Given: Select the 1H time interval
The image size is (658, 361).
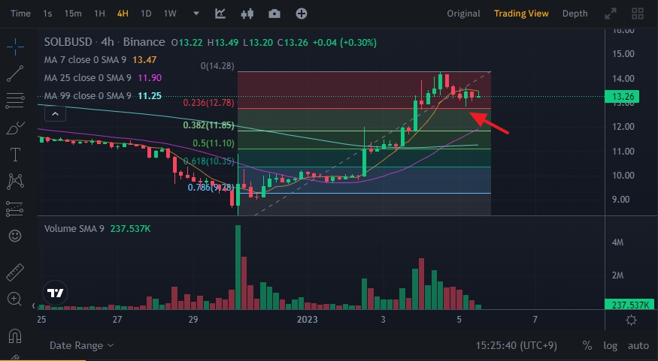Looking at the screenshot, I should pyautogui.click(x=99, y=14).
